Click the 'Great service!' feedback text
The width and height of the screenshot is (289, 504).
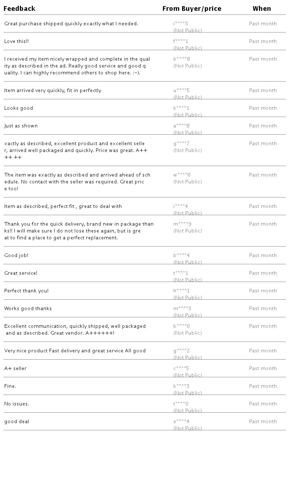(x=21, y=273)
